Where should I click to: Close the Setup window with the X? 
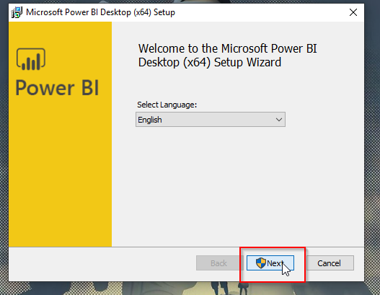pos(353,12)
